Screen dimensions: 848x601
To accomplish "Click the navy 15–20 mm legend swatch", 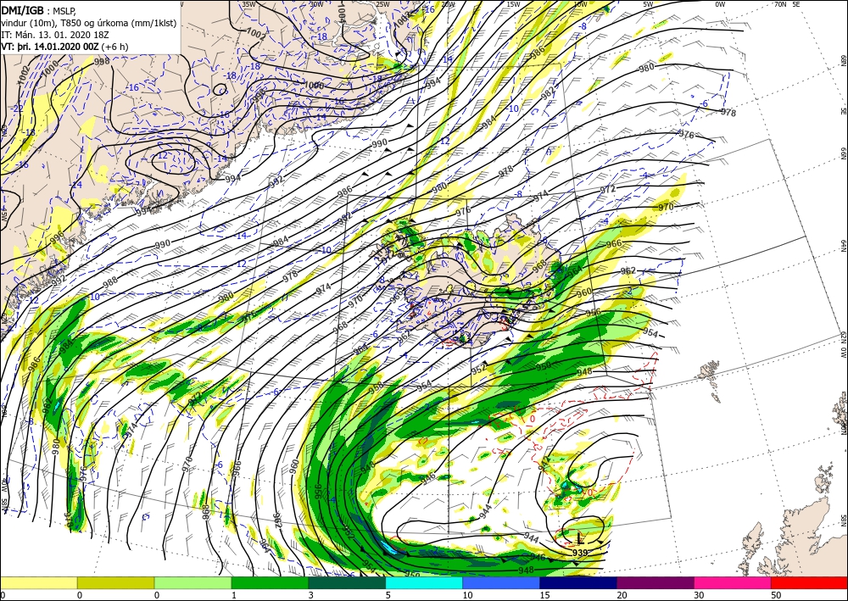I will coord(578,582).
